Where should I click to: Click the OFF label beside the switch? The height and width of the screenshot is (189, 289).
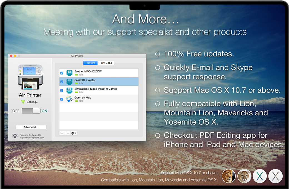pyautogui.click(x=16, y=111)
